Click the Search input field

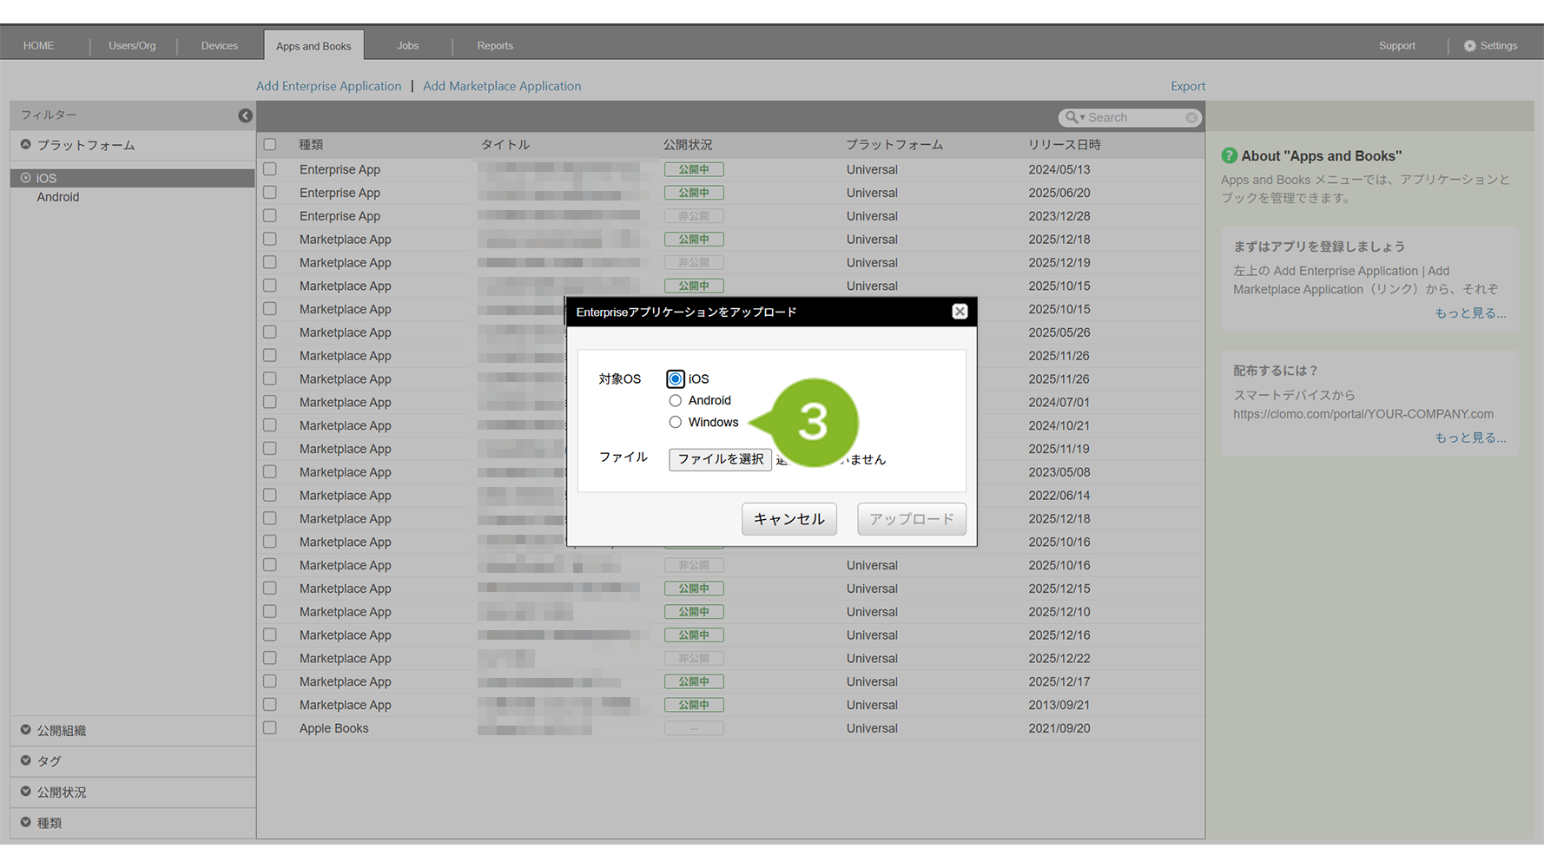[x=1134, y=117]
